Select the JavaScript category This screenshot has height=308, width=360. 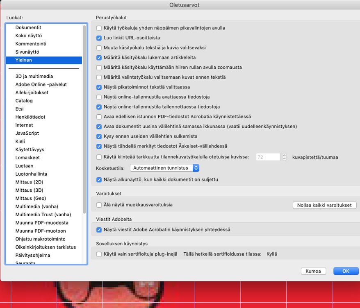point(28,133)
